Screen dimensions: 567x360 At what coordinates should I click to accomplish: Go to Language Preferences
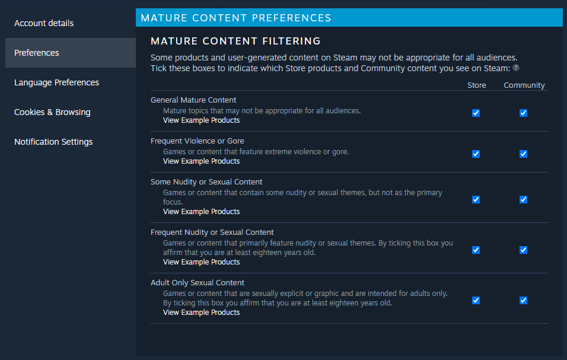56,82
